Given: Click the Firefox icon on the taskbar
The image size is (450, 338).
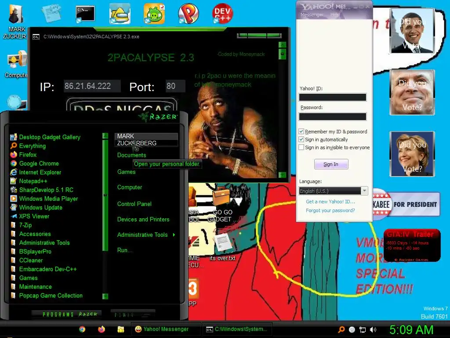Looking at the screenshot, I should click(x=102, y=329).
